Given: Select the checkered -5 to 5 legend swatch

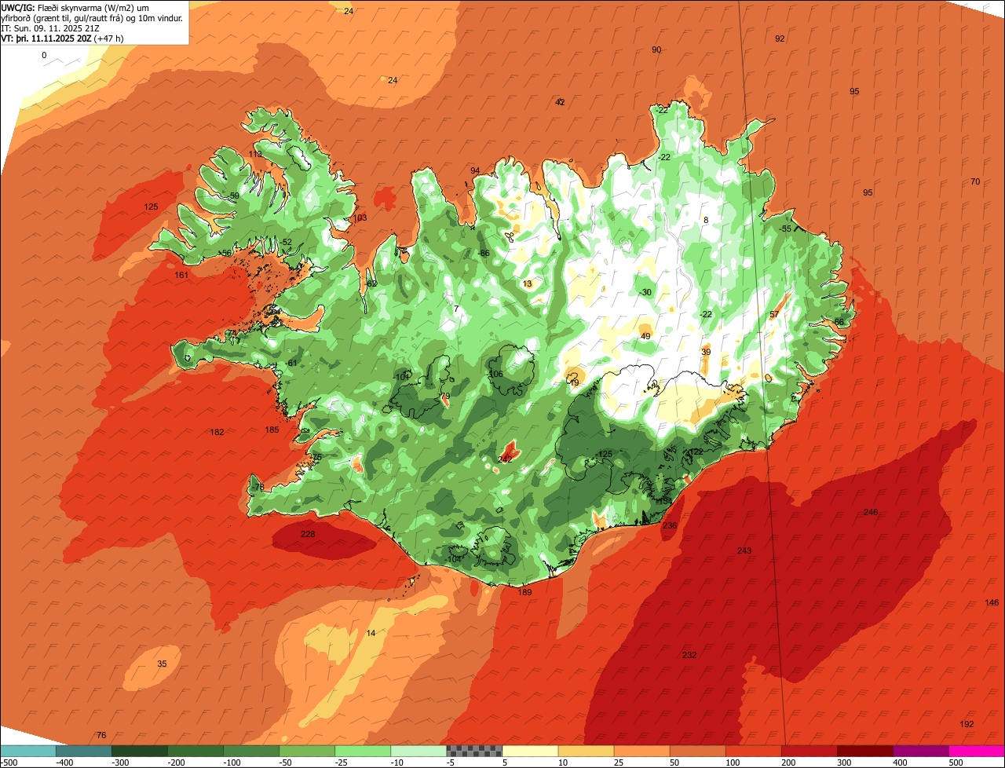Looking at the screenshot, I should coord(474,751).
